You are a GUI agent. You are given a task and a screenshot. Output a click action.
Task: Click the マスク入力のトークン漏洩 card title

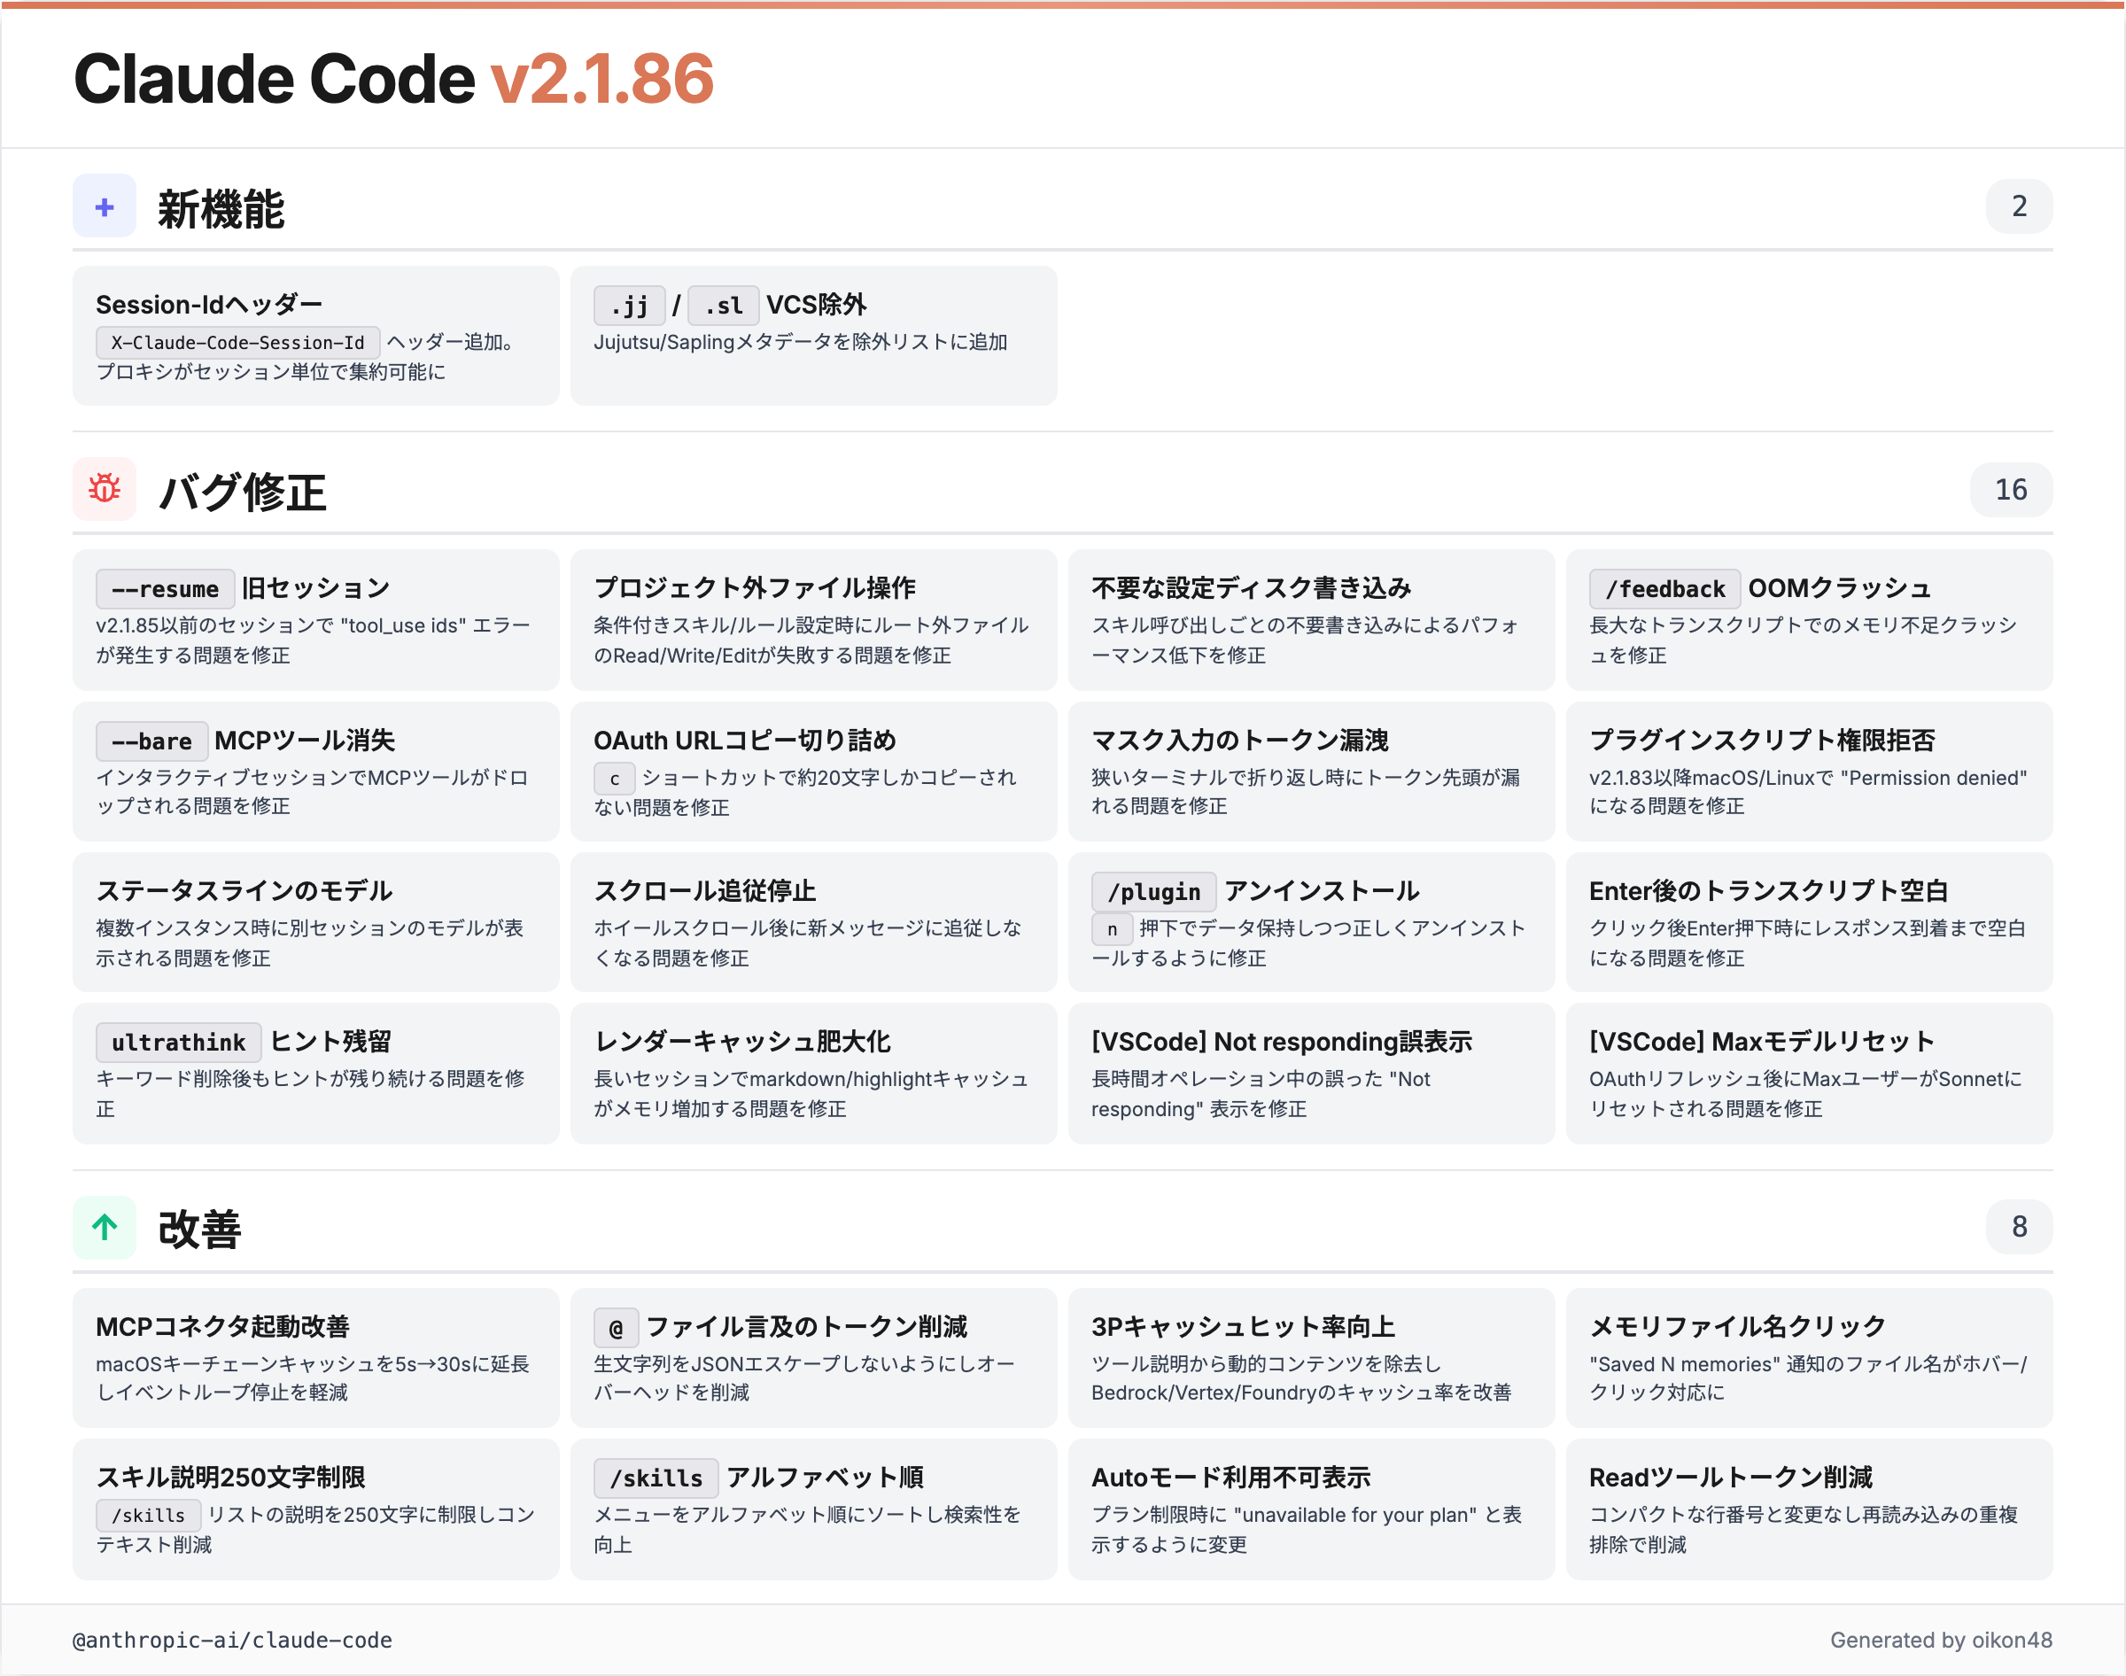click(1240, 740)
